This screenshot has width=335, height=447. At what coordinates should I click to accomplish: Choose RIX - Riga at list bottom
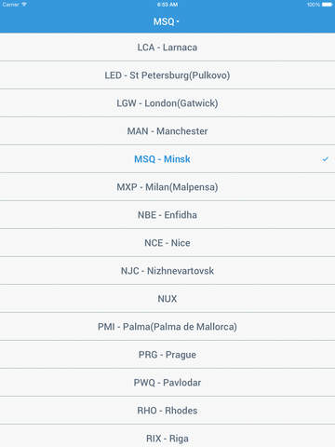167,436
